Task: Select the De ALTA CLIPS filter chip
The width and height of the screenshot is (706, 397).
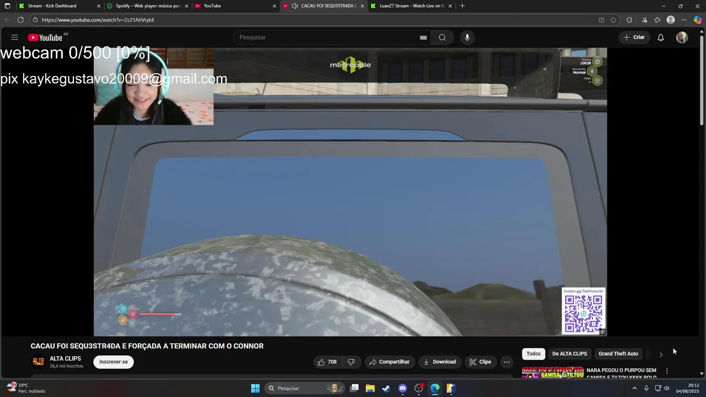Action: coord(570,353)
